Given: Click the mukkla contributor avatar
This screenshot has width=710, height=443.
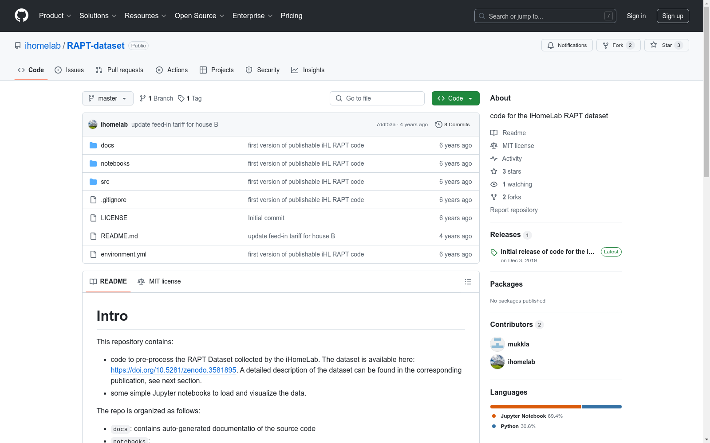Looking at the screenshot, I should [497, 344].
